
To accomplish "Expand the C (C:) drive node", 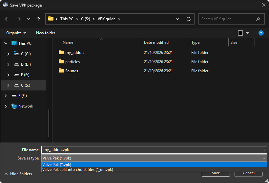I will [x=8, y=54].
